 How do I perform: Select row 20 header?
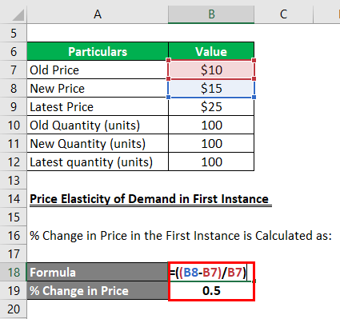(x=14, y=309)
